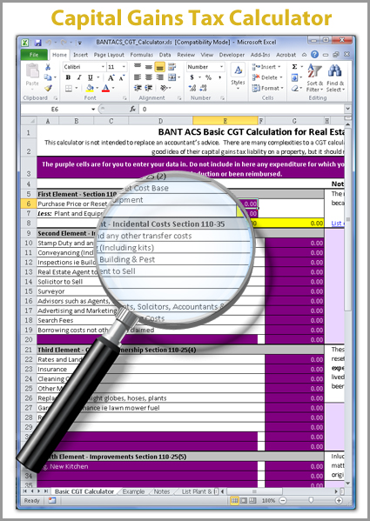Screen dimensions: 370x521
Task: Increase indent in Alignment group
Action: (x=149, y=88)
